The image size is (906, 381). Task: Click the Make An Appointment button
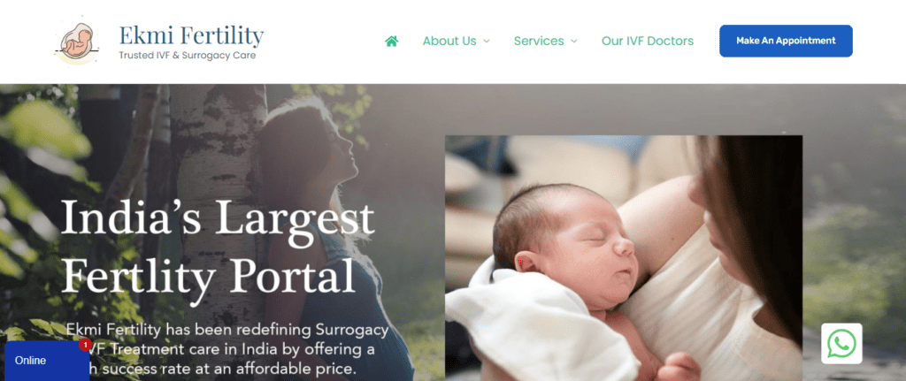[x=786, y=41]
